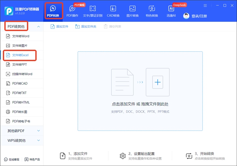Open the hamburger main menu
Viewport: 237px width, 166px height.
205,6
